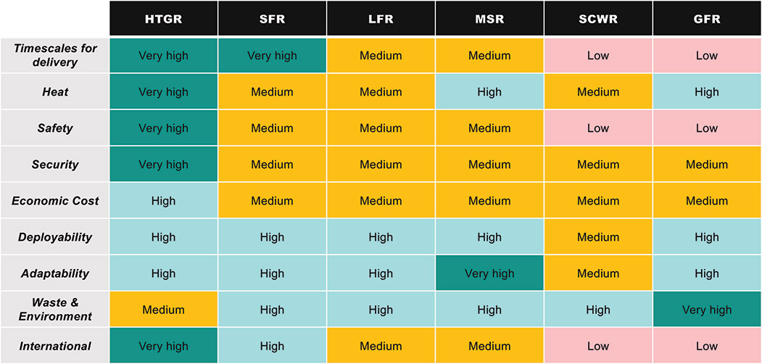The image size is (762, 364).
Task: Select the LFR column header
Action: [x=381, y=19]
